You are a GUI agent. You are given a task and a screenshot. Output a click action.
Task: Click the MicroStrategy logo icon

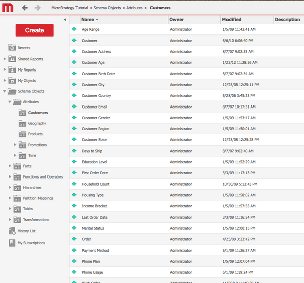pos(8,8)
